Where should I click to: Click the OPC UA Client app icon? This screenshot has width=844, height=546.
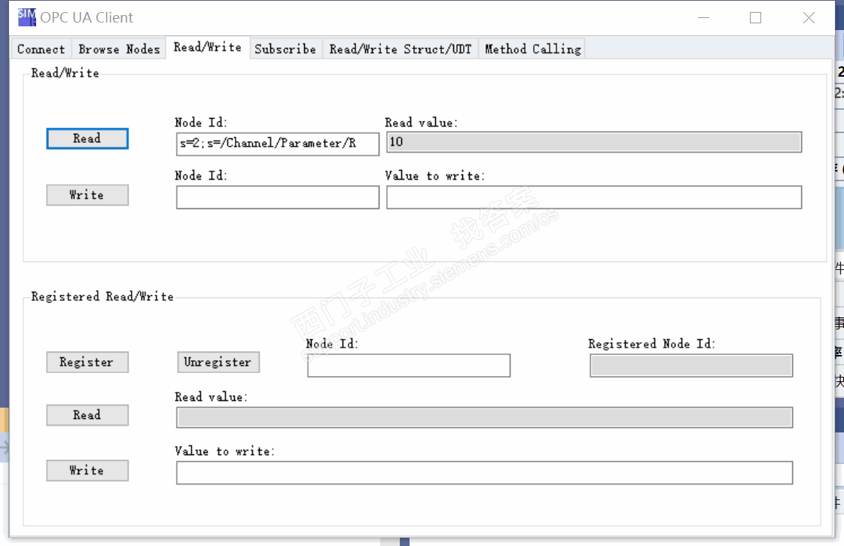point(26,17)
